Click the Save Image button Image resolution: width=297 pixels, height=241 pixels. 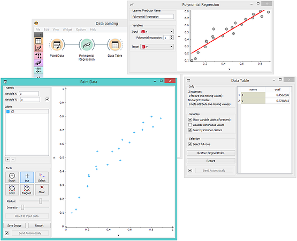(x=14, y=225)
